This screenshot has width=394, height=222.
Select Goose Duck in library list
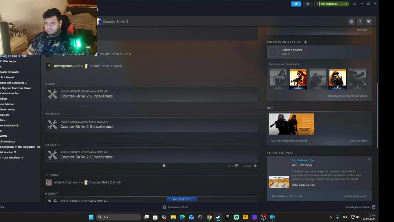9,125
